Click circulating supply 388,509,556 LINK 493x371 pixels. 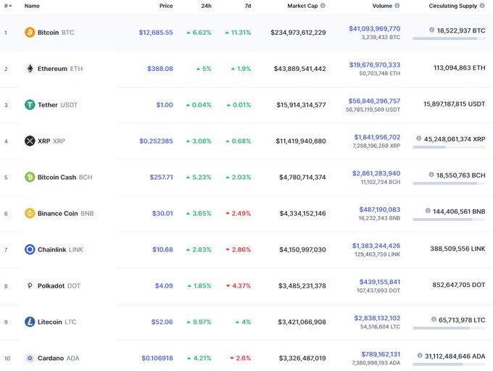coord(457,249)
